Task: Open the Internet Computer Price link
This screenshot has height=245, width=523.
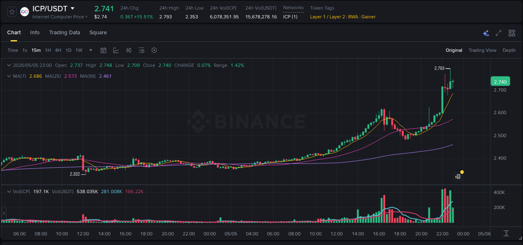Action: click(60, 17)
